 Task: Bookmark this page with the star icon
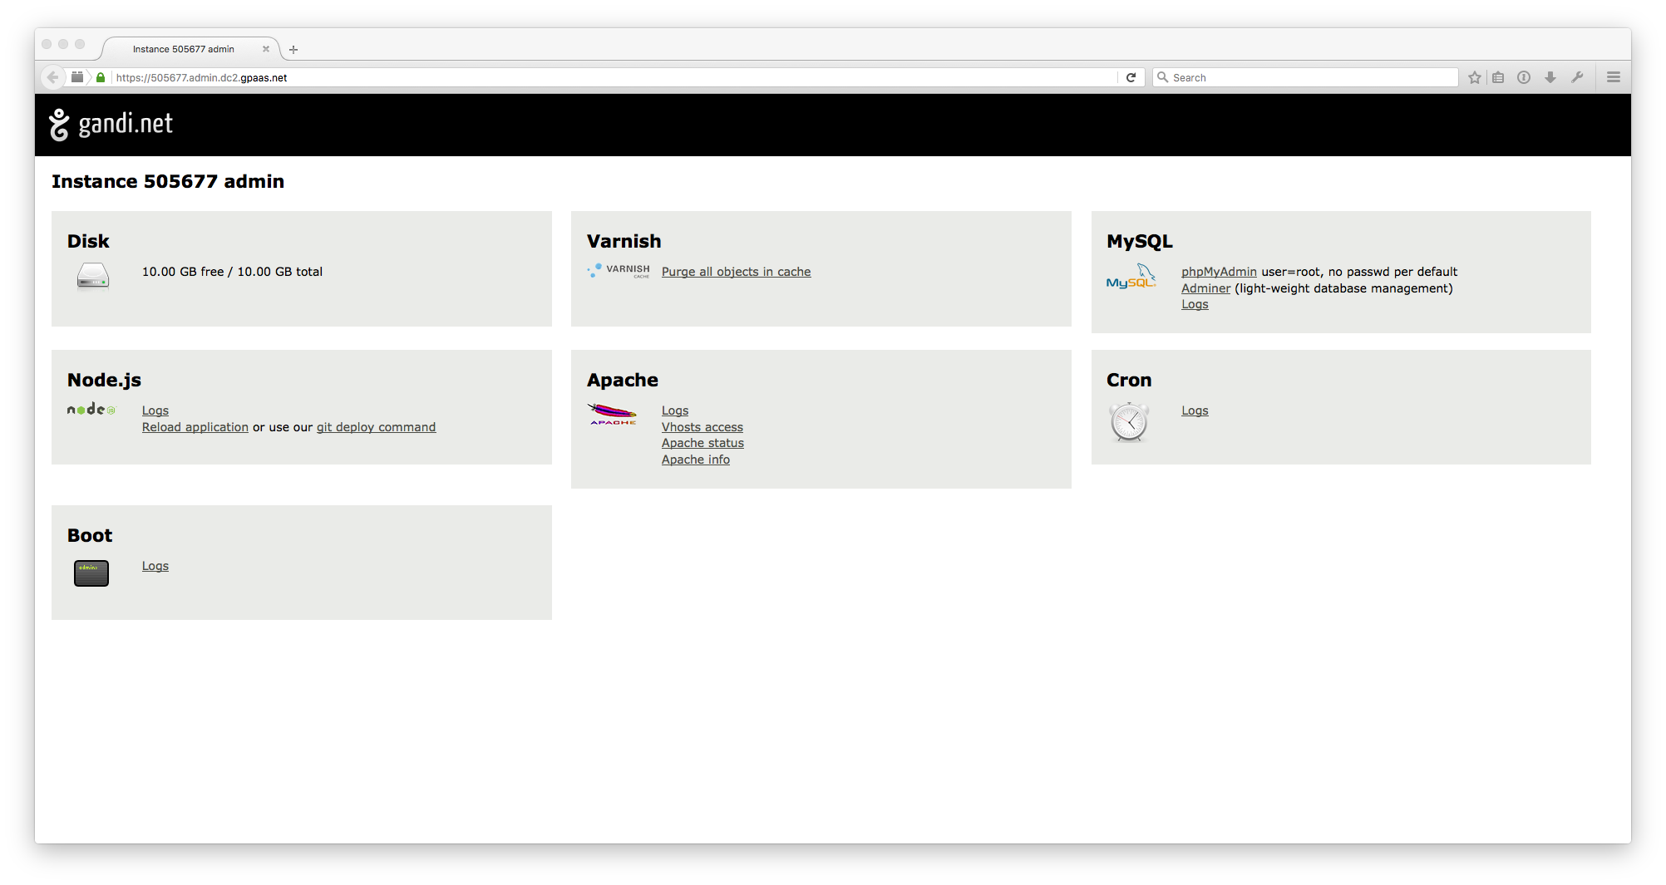pyautogui.click(x=1475, y=77)
